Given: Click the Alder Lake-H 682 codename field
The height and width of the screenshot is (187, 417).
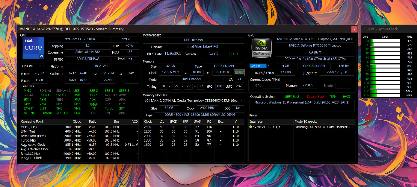Looking at the screenshot, I should pos(88,52).
